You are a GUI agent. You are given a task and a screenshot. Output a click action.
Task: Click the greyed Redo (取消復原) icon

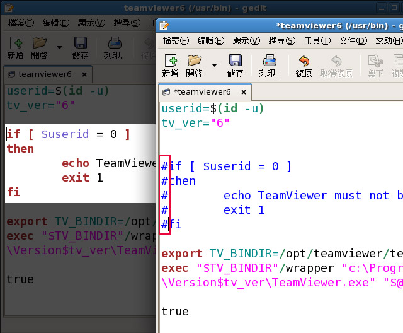[336, 61]
